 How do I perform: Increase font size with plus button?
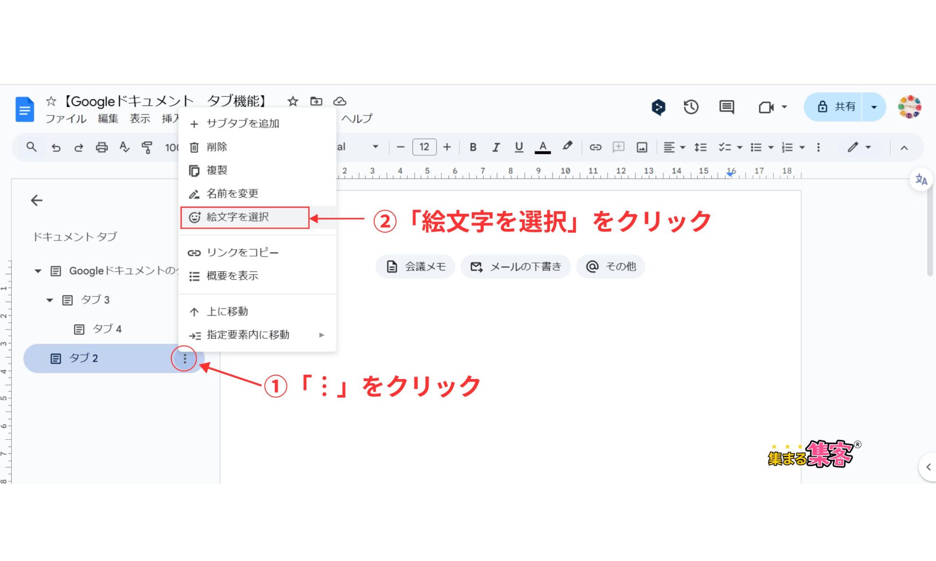click(x=447, y=147)
